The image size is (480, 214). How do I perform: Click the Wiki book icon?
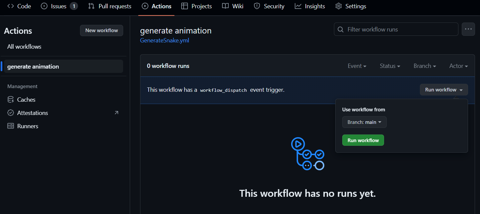(226, 6)
